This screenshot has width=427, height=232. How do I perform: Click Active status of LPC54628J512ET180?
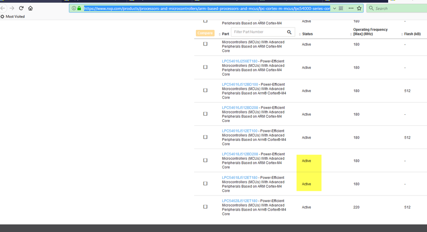pos(306,207)
